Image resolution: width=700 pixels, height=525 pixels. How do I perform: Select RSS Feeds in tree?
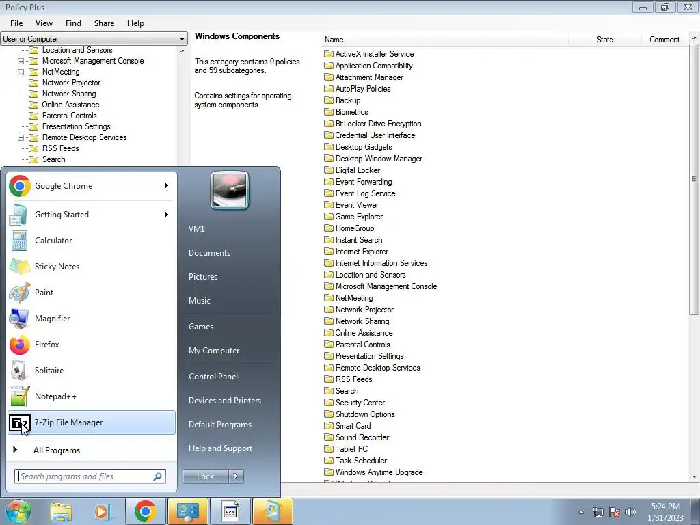60,148
